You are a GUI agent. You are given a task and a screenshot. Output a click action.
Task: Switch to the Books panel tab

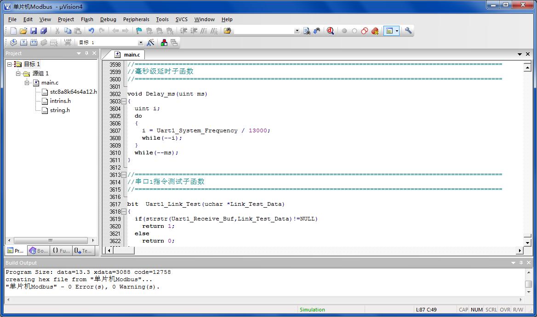tap(38, 250)
